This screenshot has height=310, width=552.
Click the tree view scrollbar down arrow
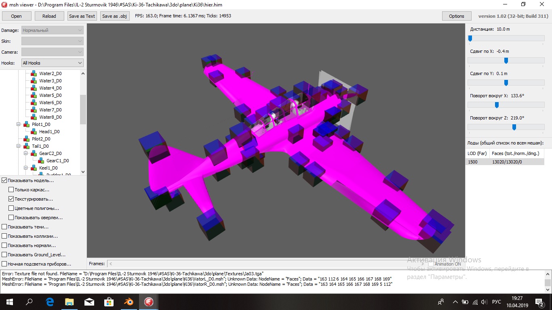83,172
